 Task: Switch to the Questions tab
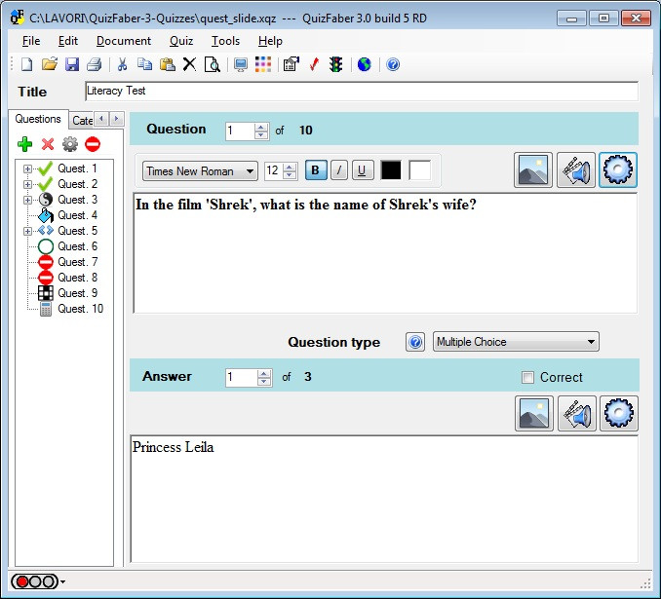tap(38, 119)
